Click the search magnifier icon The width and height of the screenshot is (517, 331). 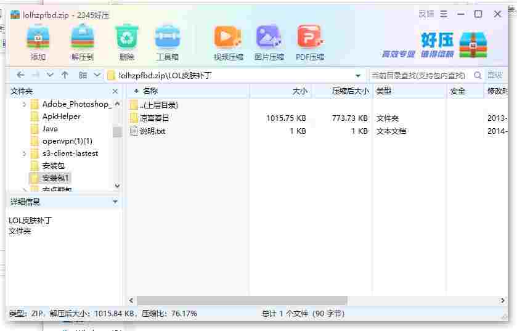coord(477,75)
